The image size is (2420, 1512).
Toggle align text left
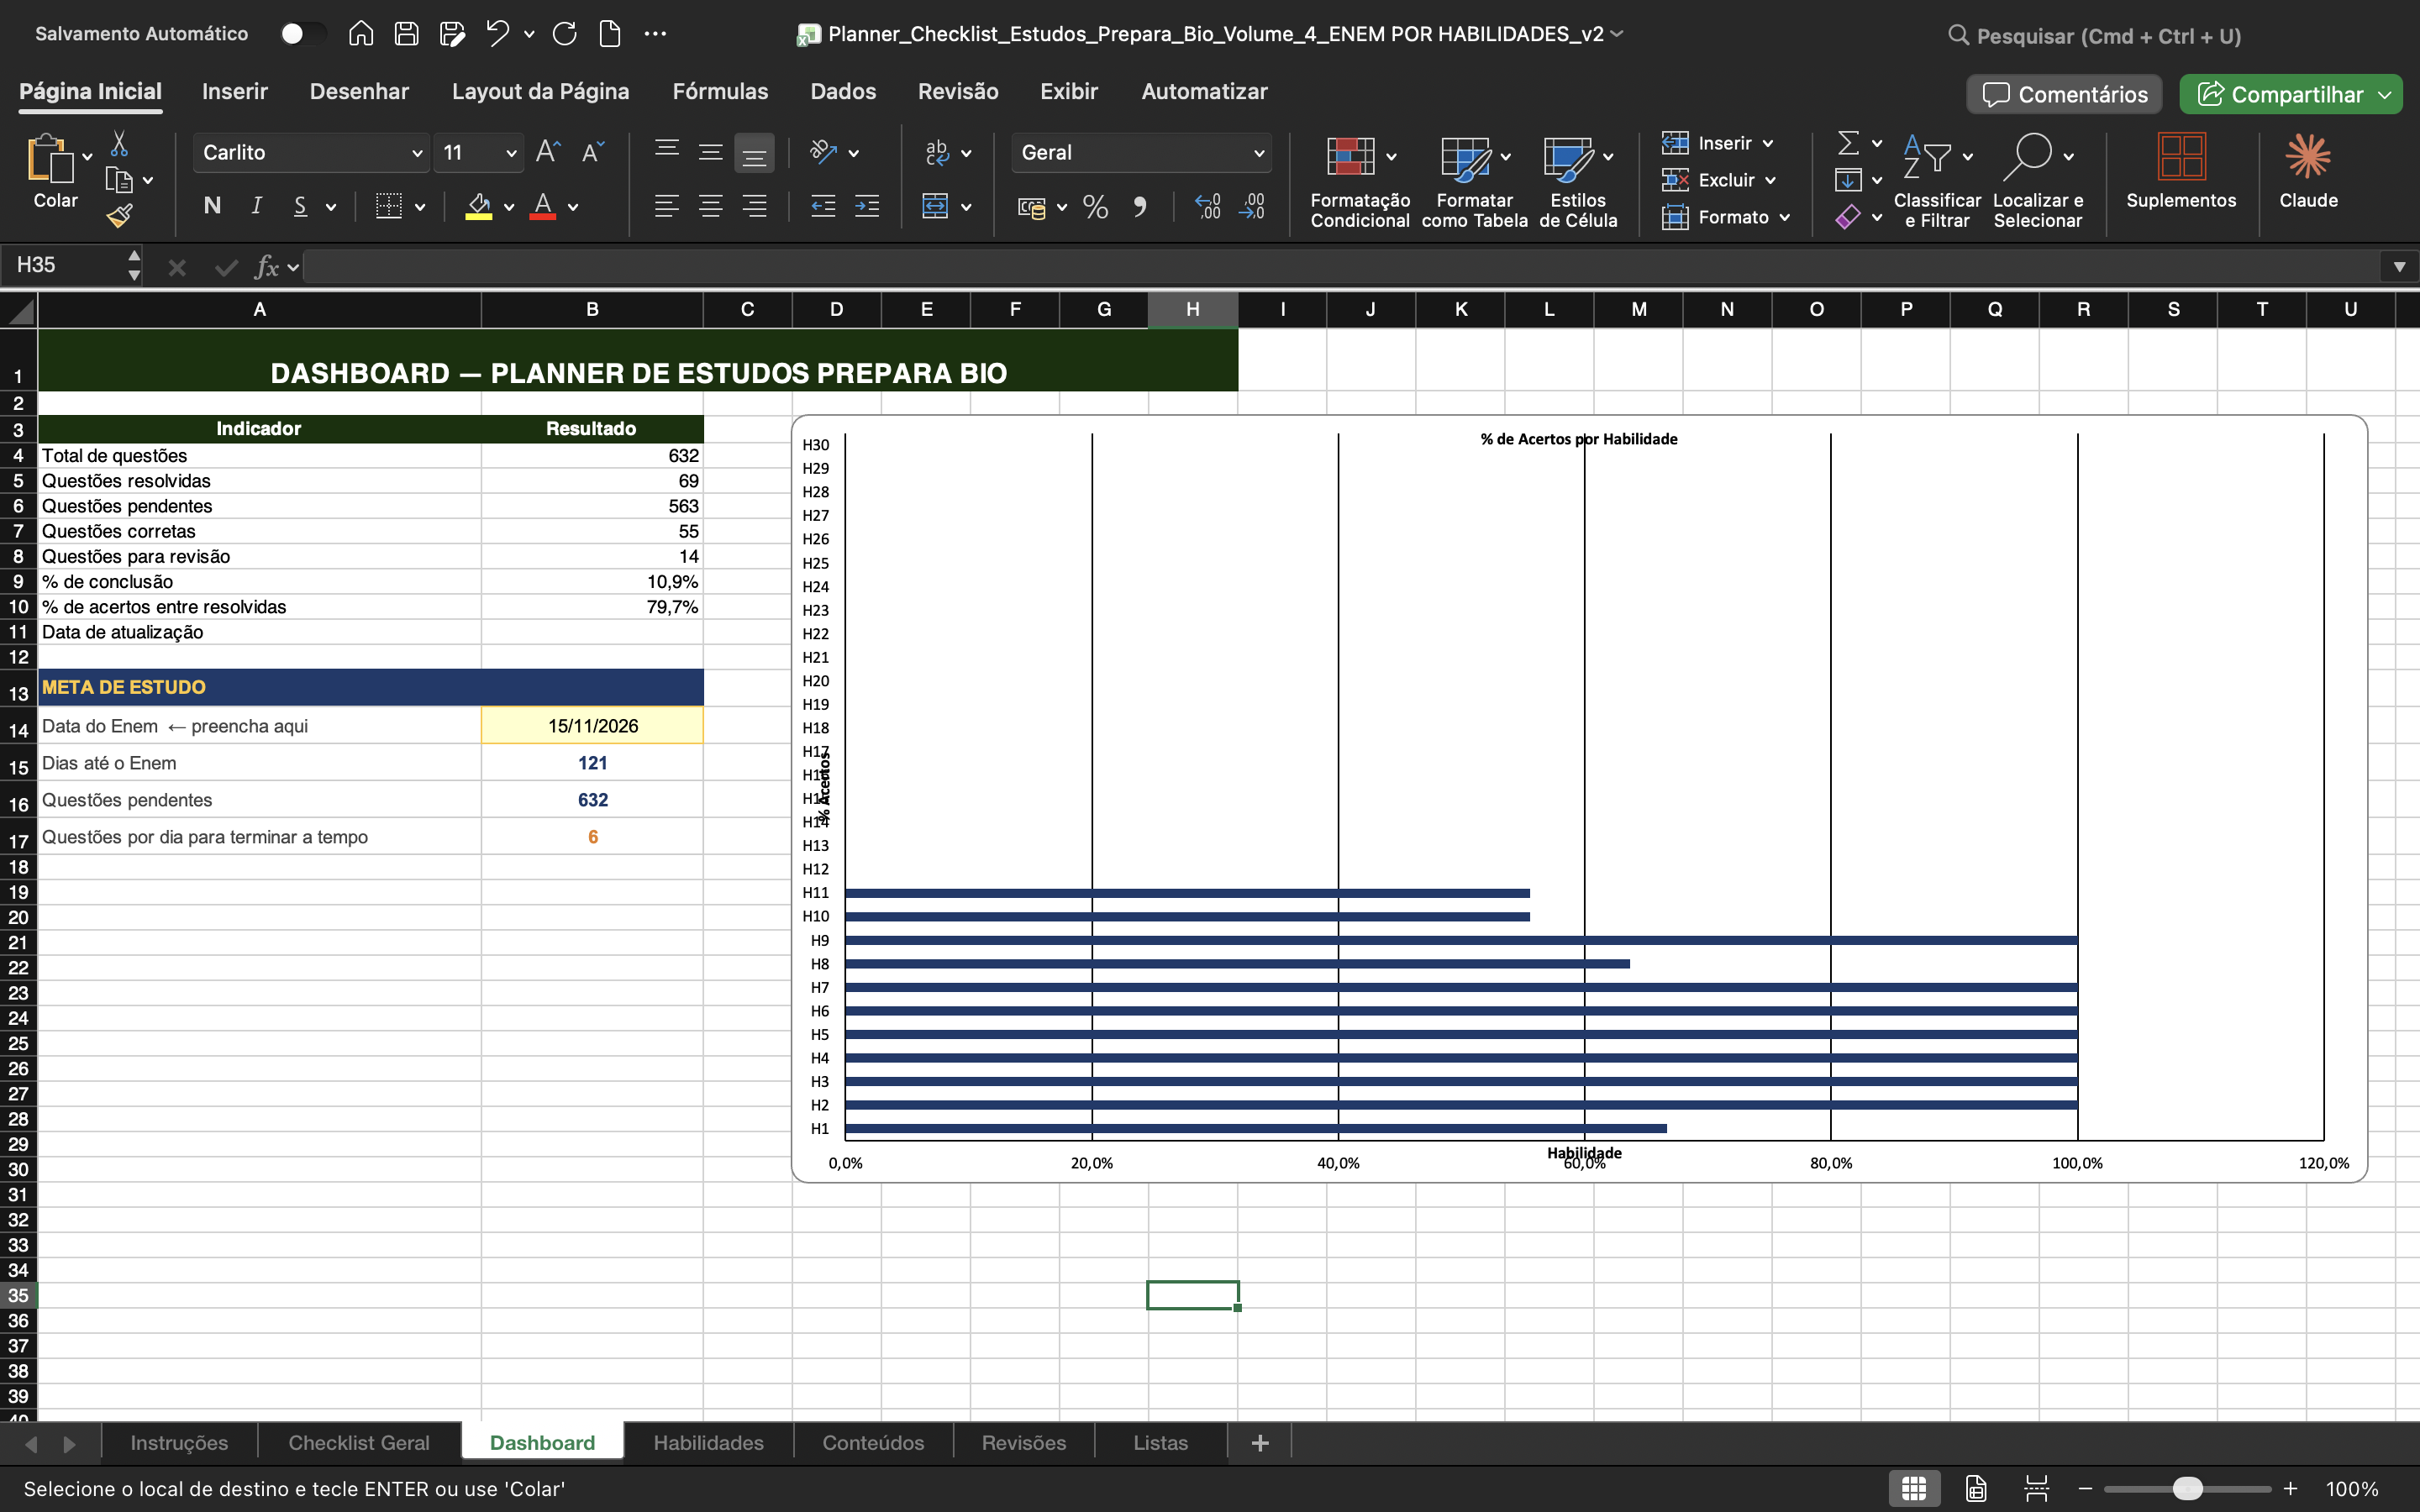[666, 206]
